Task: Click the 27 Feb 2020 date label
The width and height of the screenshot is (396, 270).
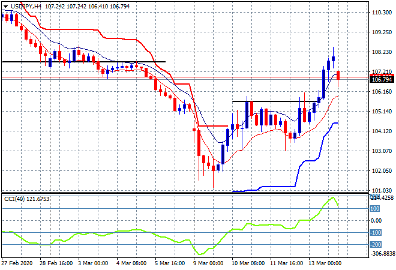Action: coord(17,263)
